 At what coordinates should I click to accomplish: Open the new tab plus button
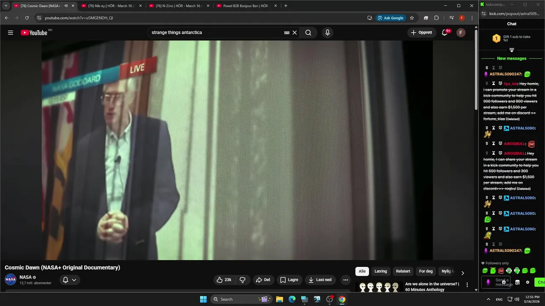286,6
